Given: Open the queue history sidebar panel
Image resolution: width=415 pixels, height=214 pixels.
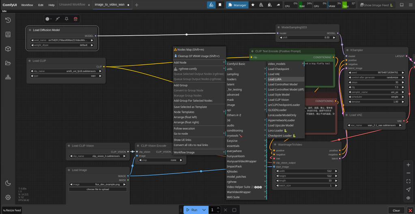Looking at the screenshot, I should point(8,20).
